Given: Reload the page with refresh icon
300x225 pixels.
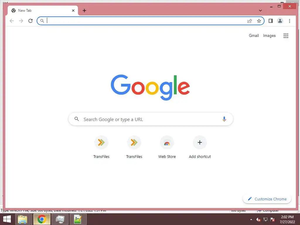Looking at the screenshot, I should coord(30,21).
